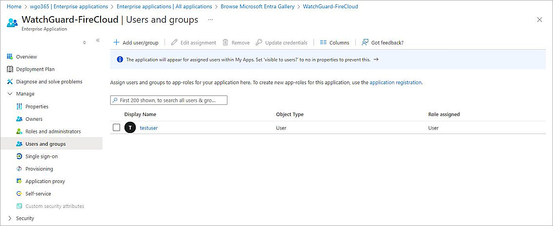Click the Got feedback? button
The image size is (553, 226).
383,42
